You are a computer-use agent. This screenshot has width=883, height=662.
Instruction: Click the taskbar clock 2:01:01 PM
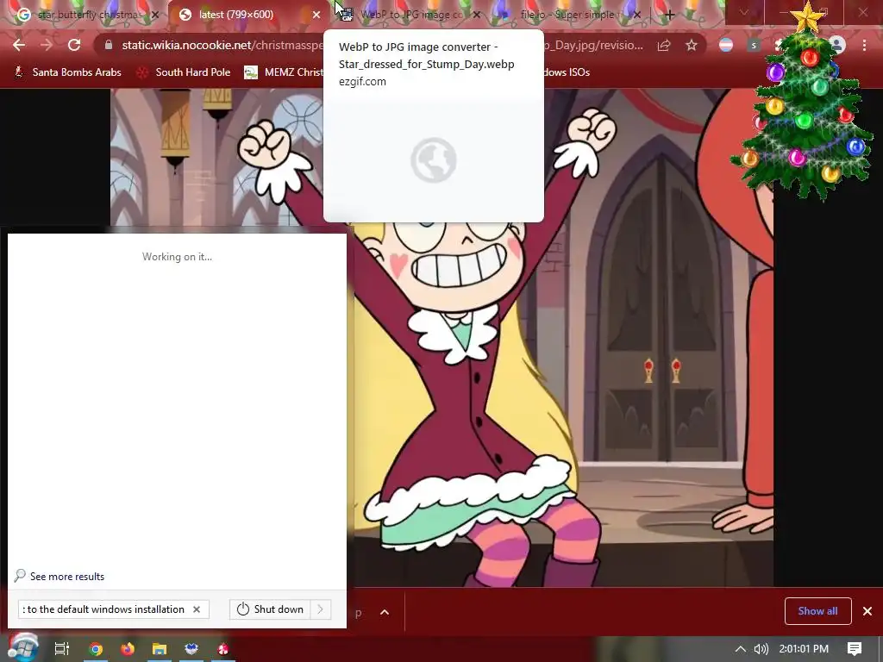(804, 649)
